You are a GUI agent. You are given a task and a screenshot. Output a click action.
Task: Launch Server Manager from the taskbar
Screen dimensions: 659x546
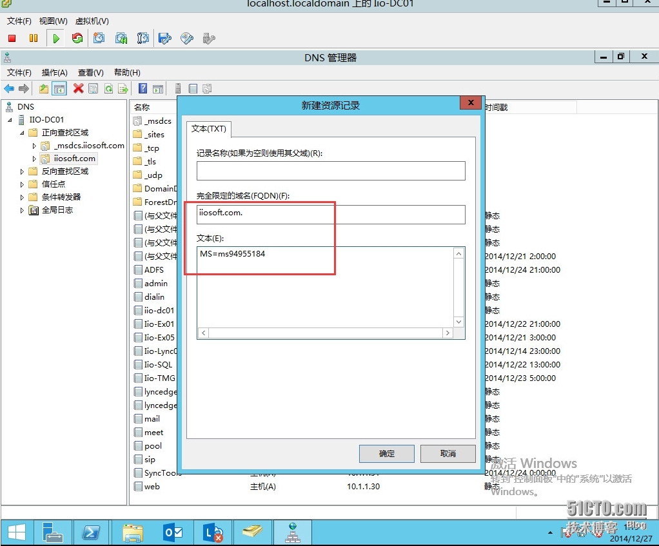pyautogui.click(x=54, y=532)
